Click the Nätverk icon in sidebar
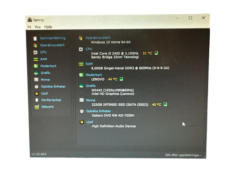This screenshot has width=232, height=174. 37,107
